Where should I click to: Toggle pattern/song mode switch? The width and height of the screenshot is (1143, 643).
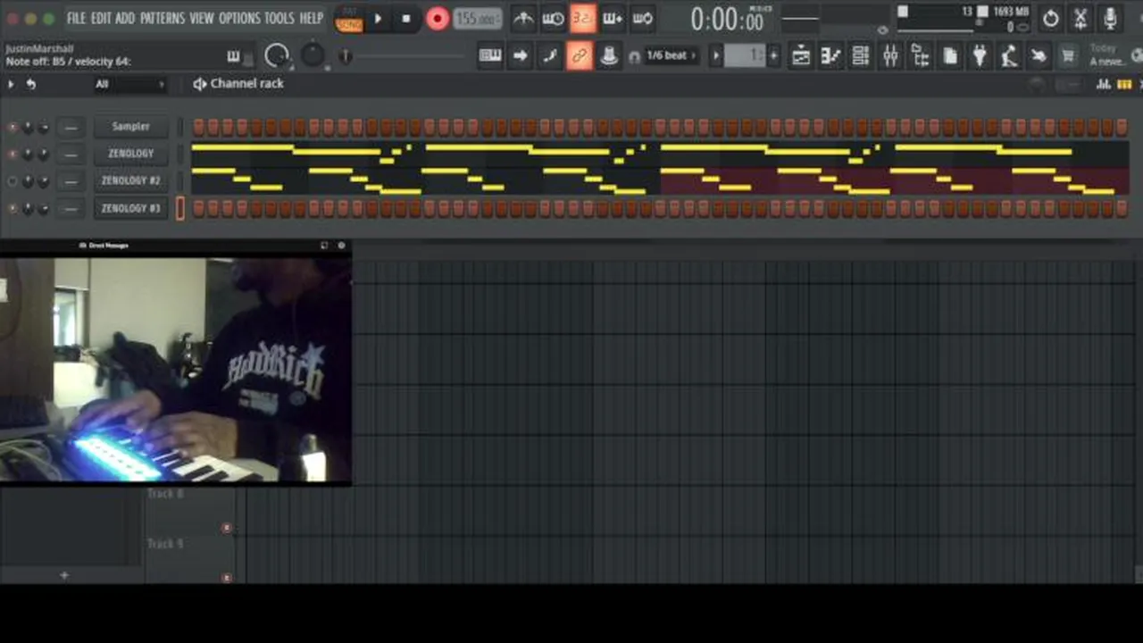pyautogui.click(x=349, y=19)
